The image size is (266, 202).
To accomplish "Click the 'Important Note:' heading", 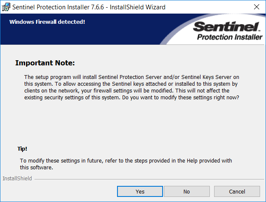I will click(45, 63).
